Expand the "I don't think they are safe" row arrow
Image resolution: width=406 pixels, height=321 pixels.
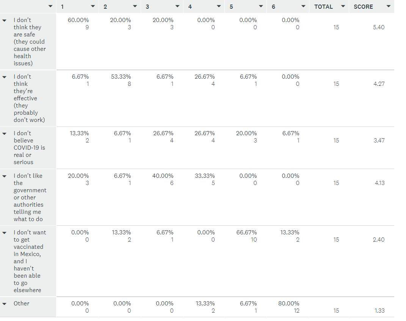[x=5, y=21]
